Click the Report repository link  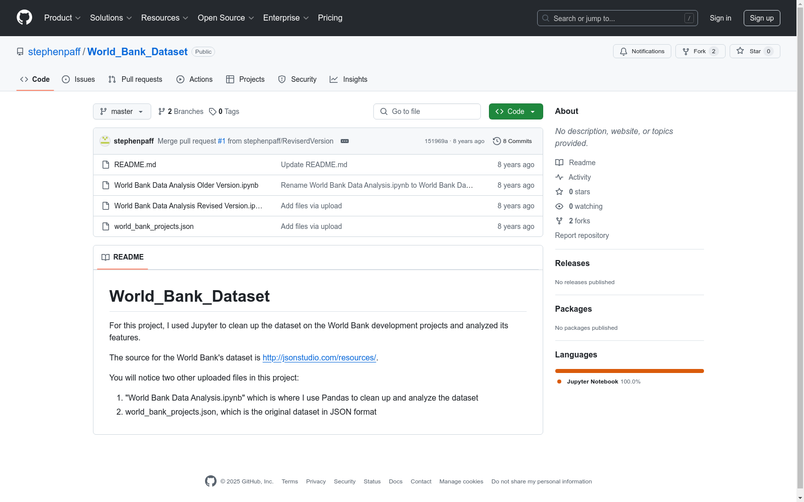pos(582,235)
